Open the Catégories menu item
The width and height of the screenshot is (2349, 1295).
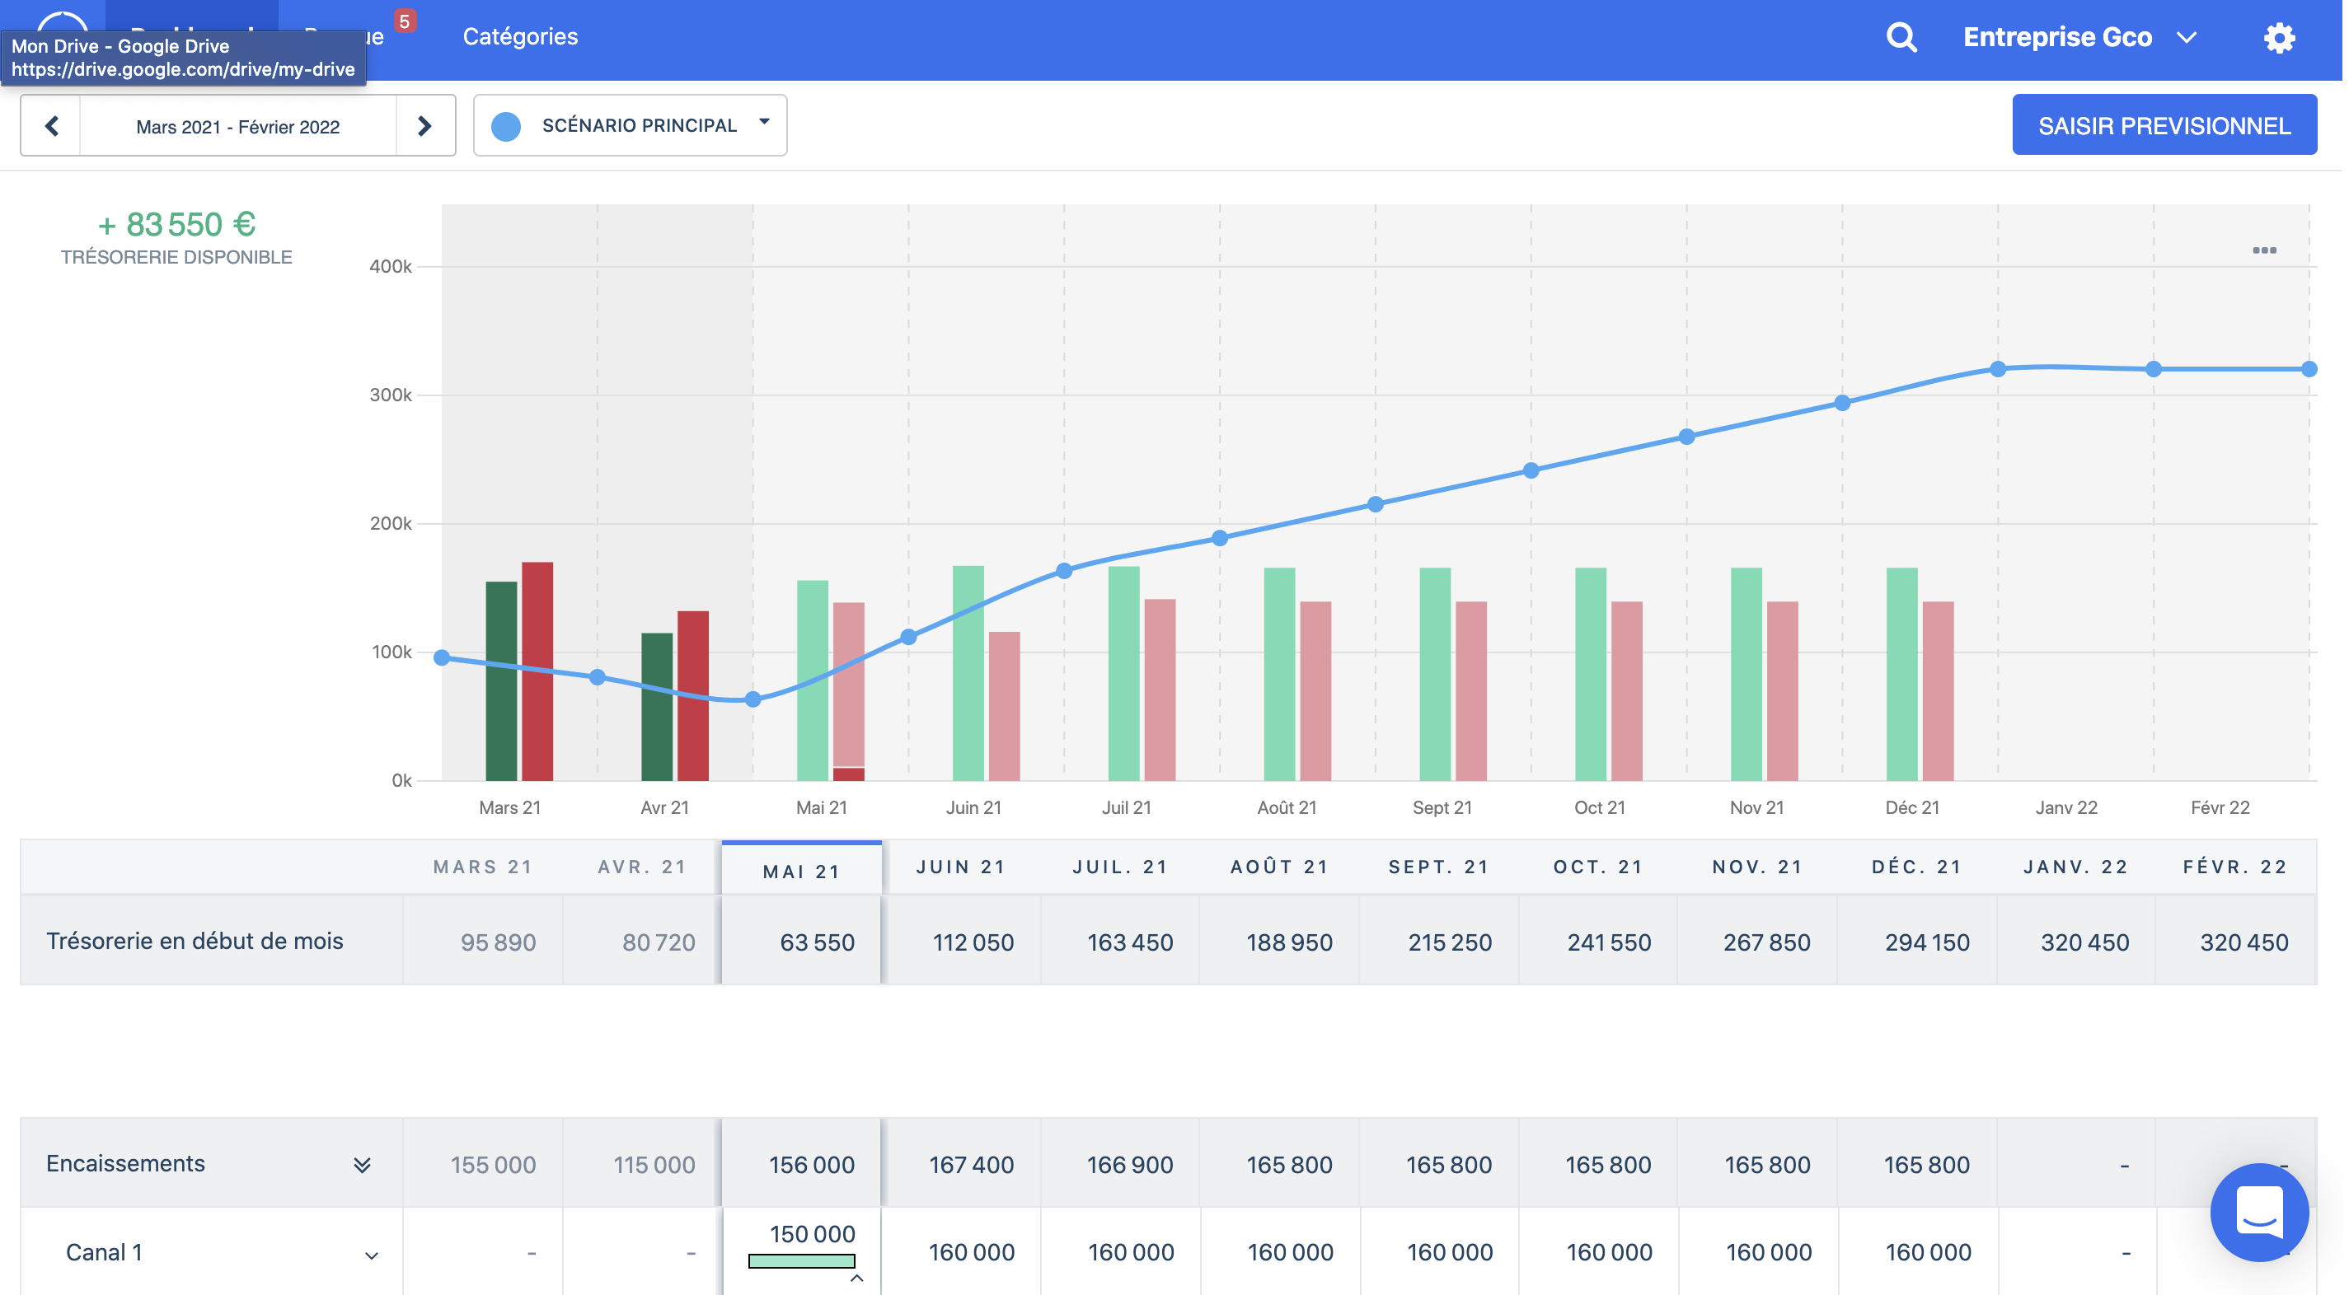521,37
